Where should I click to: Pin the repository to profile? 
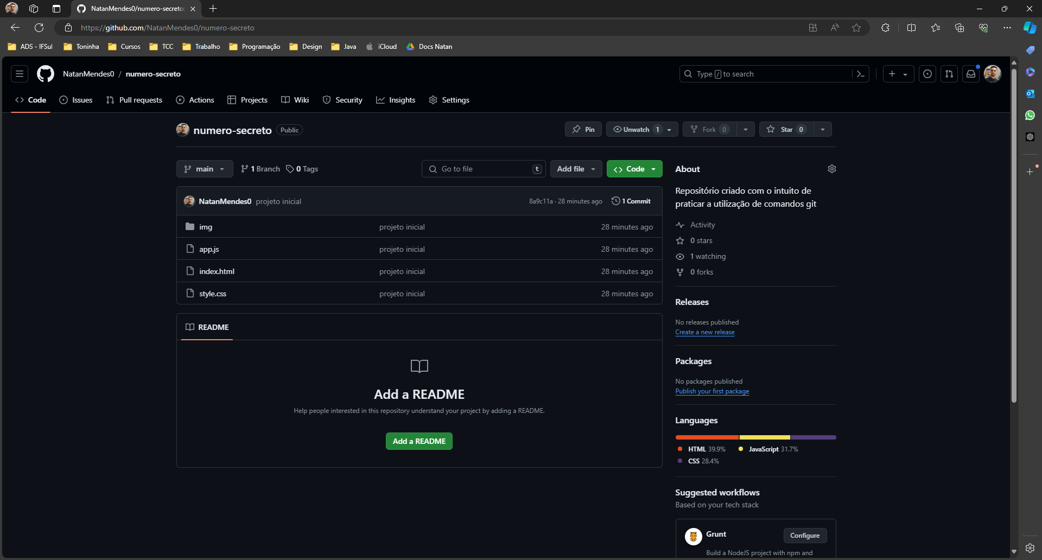click(x=583, y=130)
